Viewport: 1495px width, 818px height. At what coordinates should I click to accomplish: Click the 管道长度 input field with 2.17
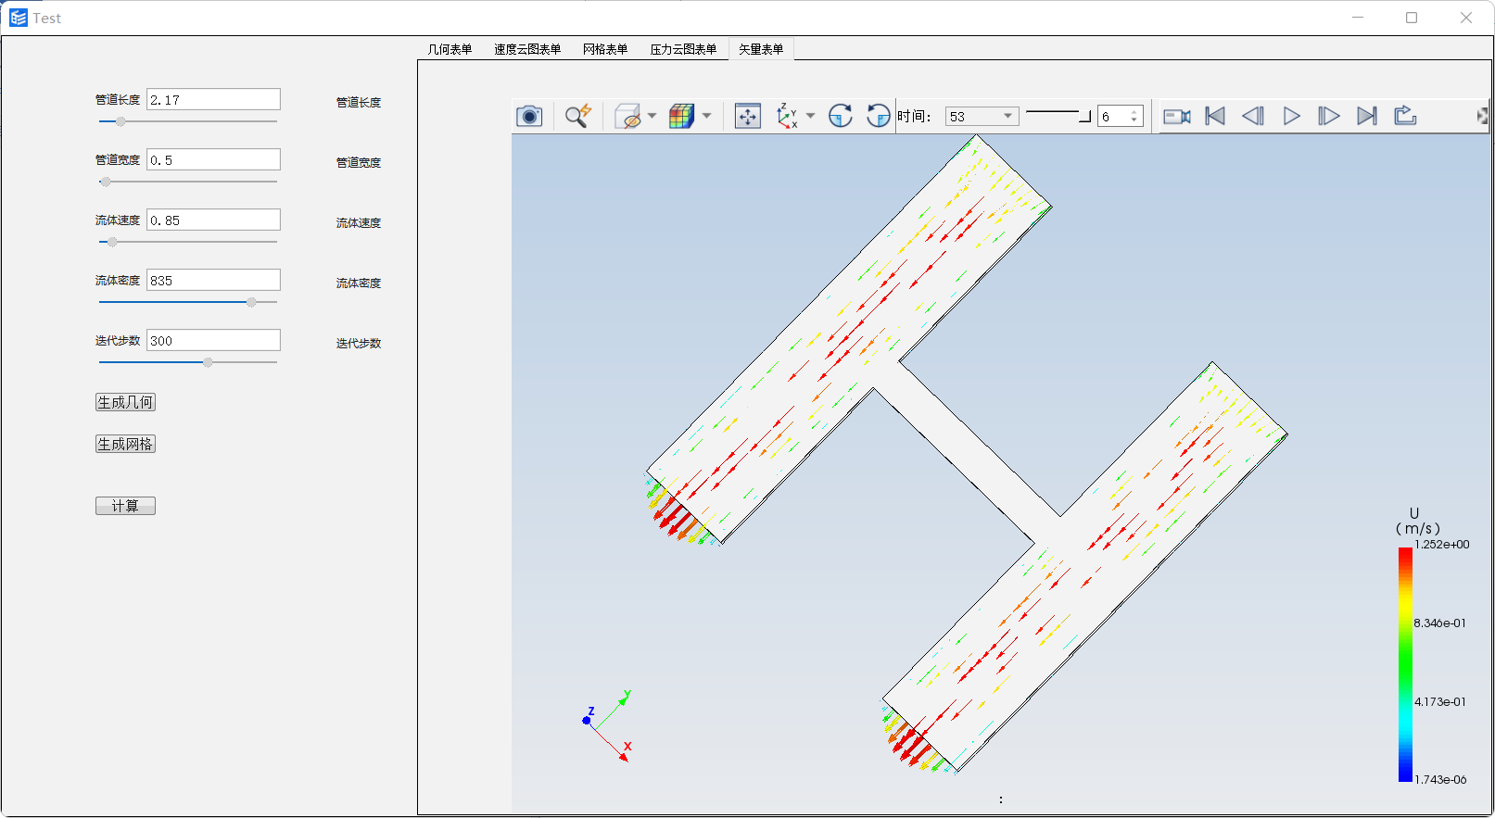click(213, 99)
